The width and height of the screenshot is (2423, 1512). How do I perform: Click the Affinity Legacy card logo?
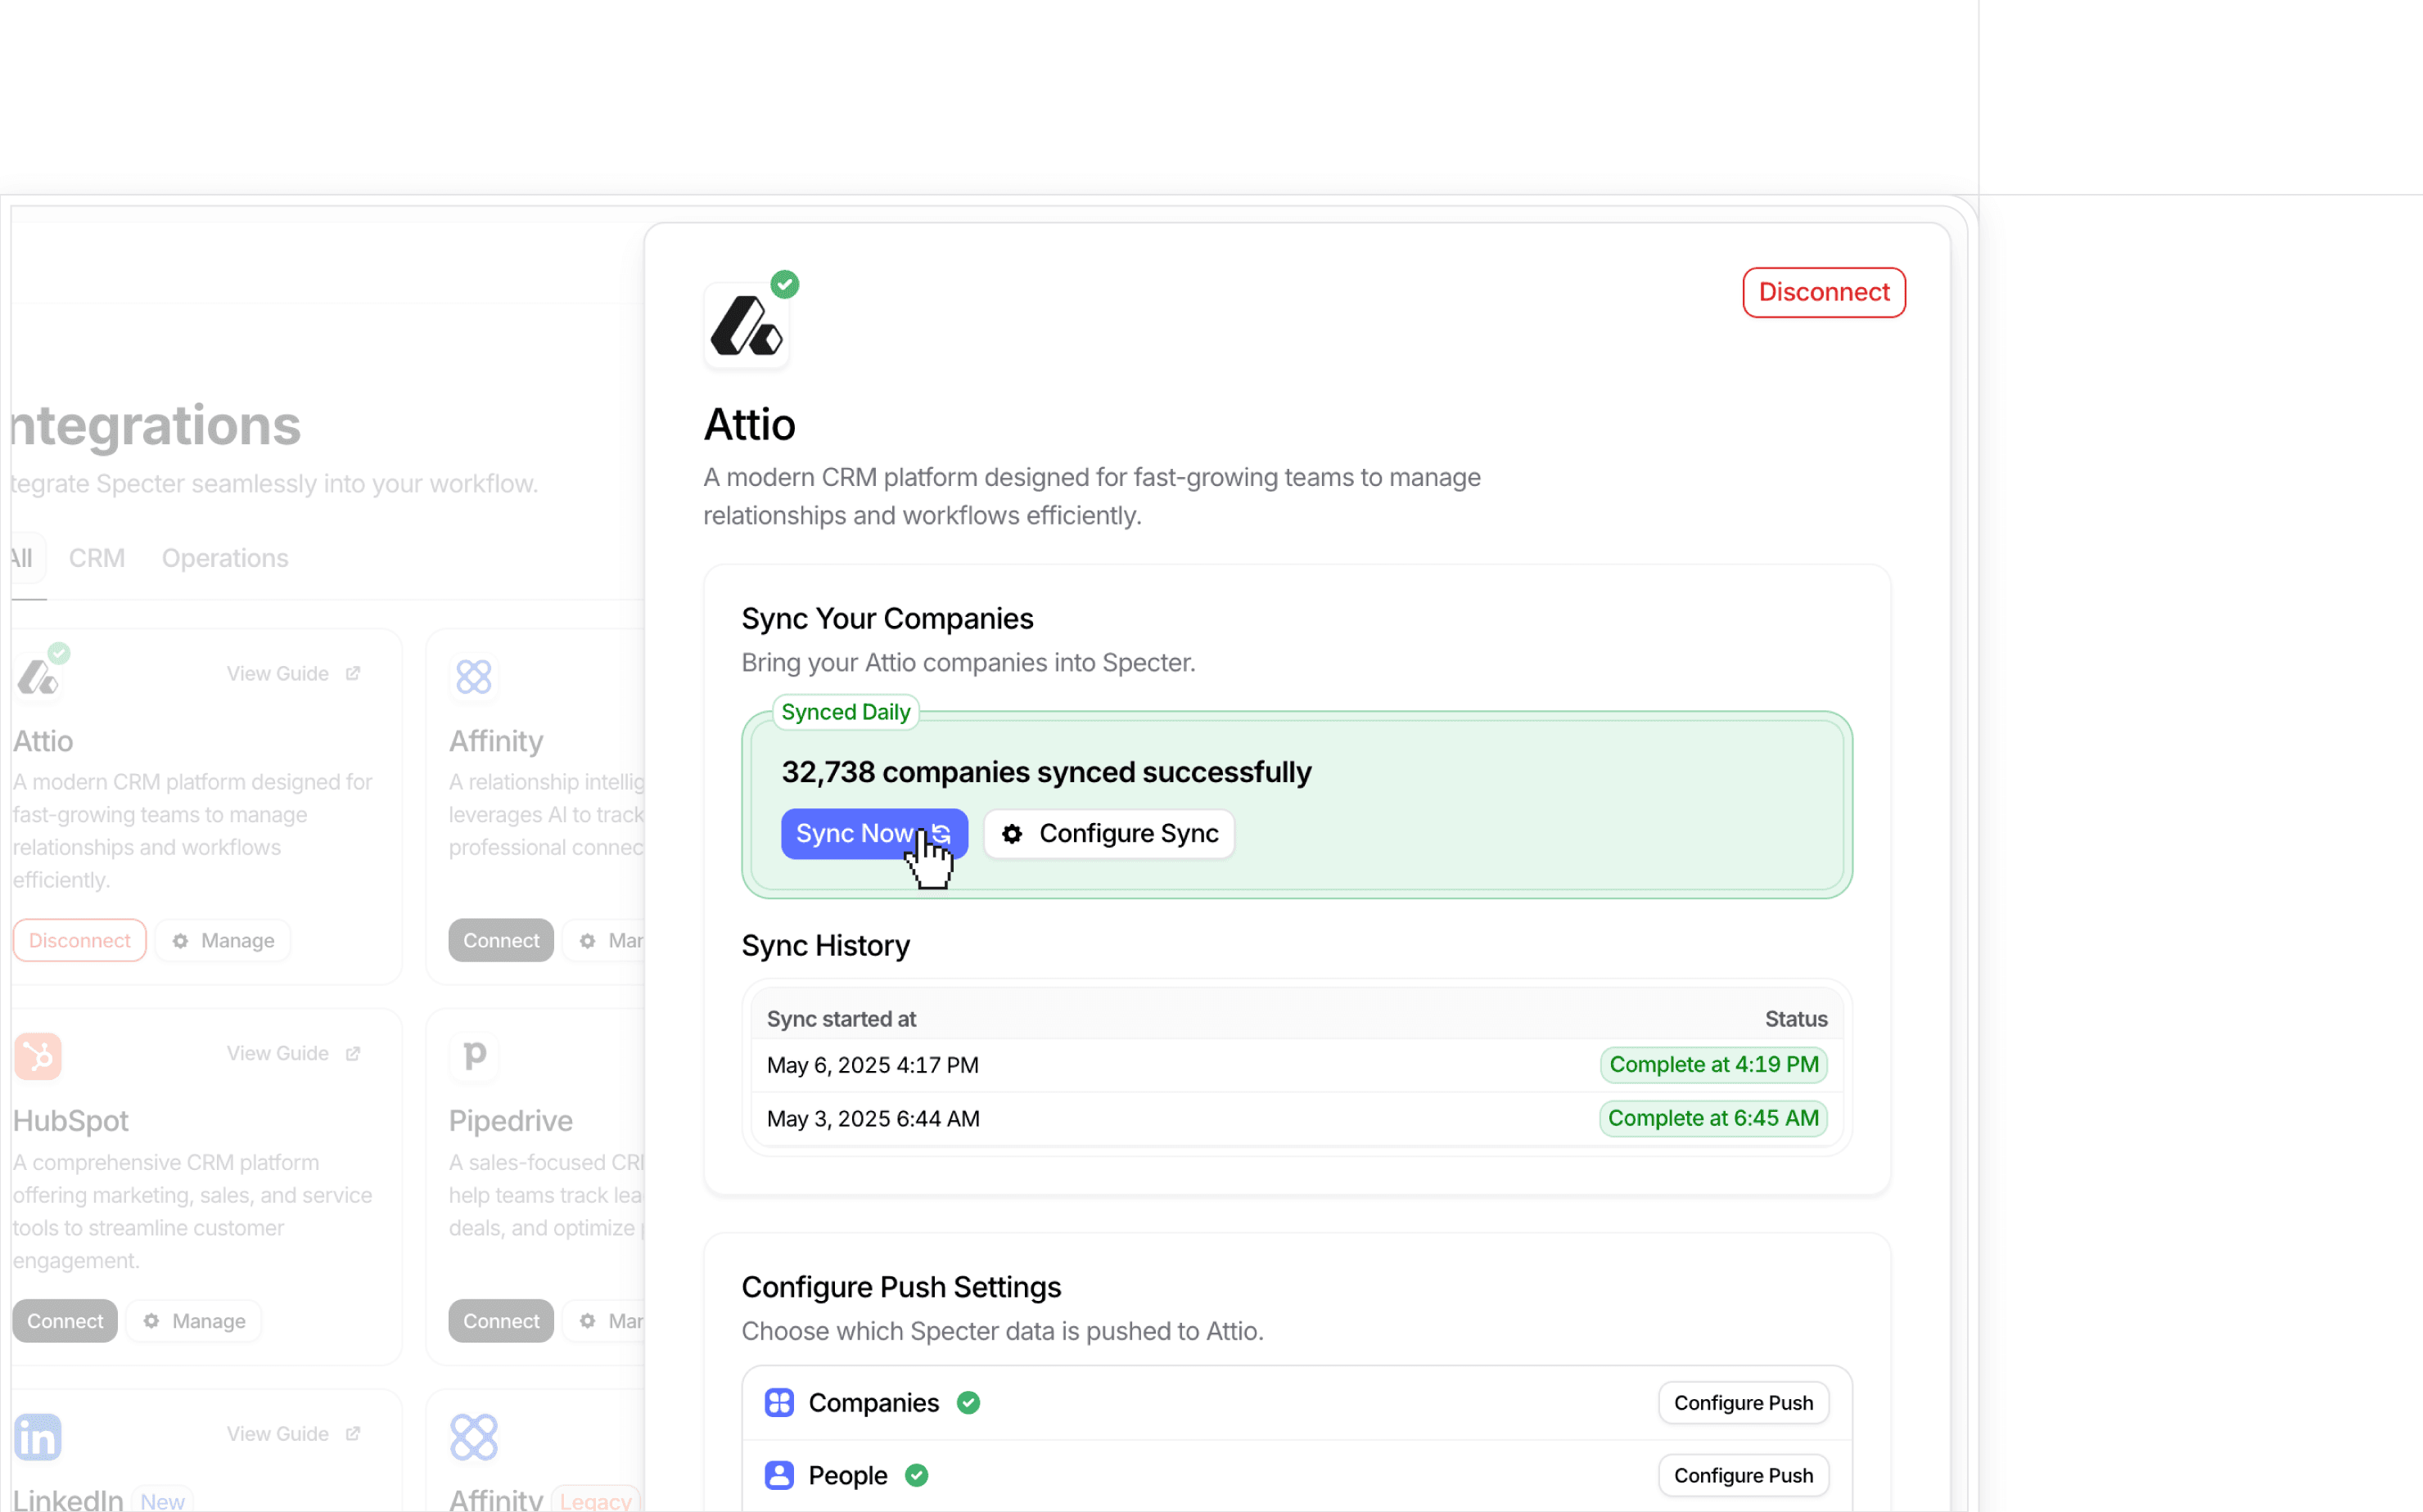point(474,1437)
